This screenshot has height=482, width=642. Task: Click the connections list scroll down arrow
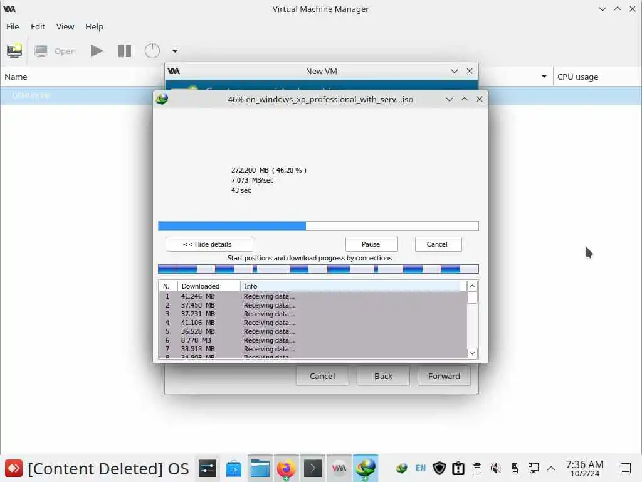pyautogui.click(x=472, y=353)
